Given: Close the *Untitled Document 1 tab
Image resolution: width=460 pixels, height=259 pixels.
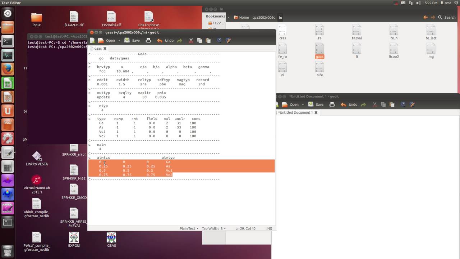Looking at the screenshot, I should [x=316, y=113].
